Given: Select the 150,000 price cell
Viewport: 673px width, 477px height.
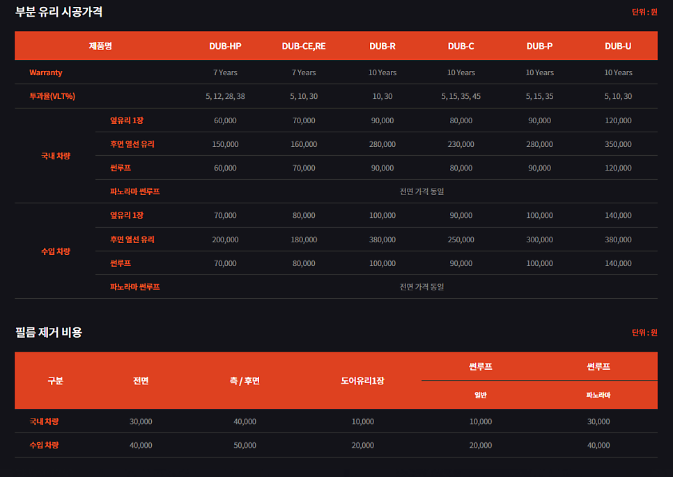Looking at the screenshot, I should tap(225, 144).
